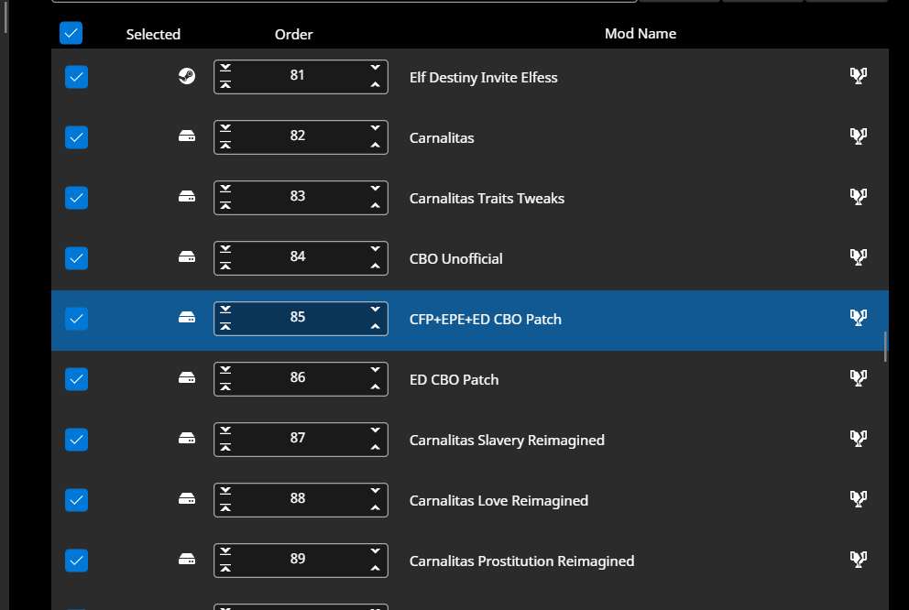This screenshot has height=610, width=909.
Task: Sort by the Order column header
Action: [x=293, y=34]
